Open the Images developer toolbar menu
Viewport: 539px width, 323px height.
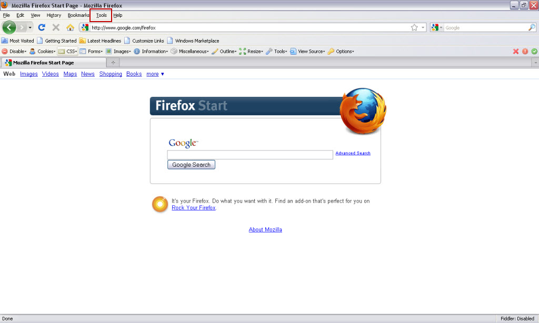(x=118, y=51)
